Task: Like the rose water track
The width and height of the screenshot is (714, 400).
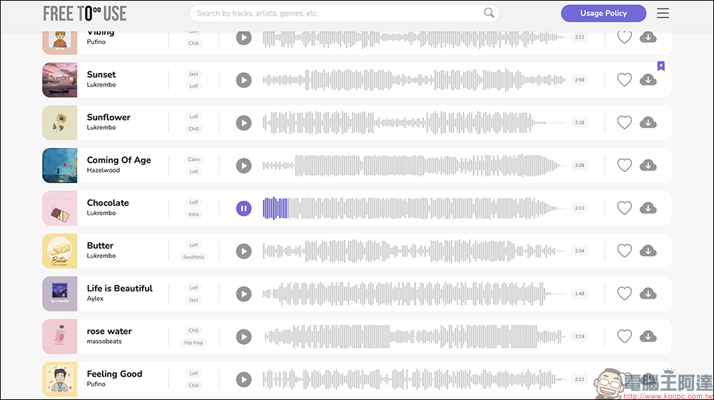Action: (x=624, y=336)
